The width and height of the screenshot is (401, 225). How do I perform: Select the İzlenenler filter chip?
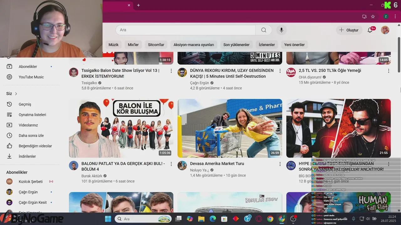[267, 45]
